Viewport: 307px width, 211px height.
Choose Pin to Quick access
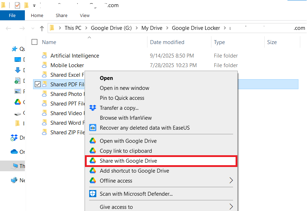coord(122,98)
